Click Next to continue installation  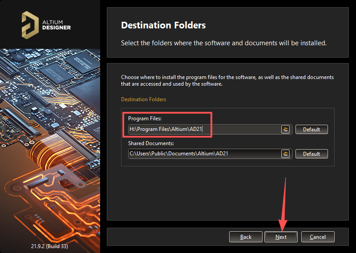281,237
